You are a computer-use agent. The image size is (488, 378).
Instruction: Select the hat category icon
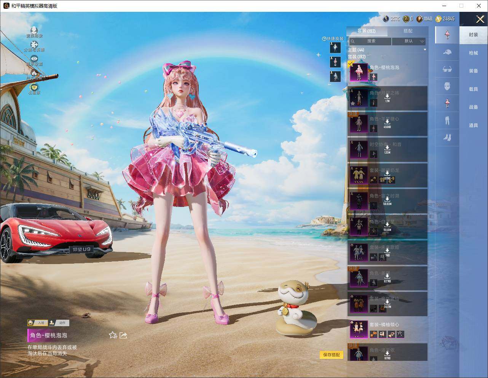coord(447,52)
